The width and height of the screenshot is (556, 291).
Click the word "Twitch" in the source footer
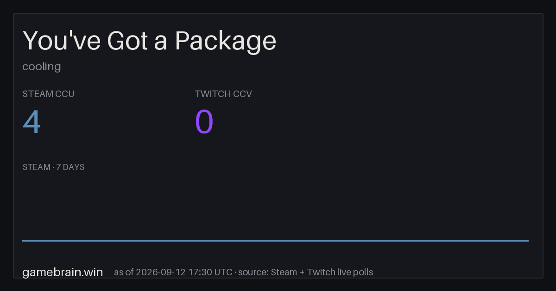pyautogui.click(x=321, y=272)
